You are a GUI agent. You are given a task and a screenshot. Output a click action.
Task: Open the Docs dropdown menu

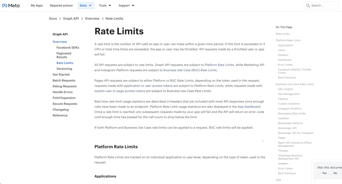pyautogui.click(x=86, y=5)
